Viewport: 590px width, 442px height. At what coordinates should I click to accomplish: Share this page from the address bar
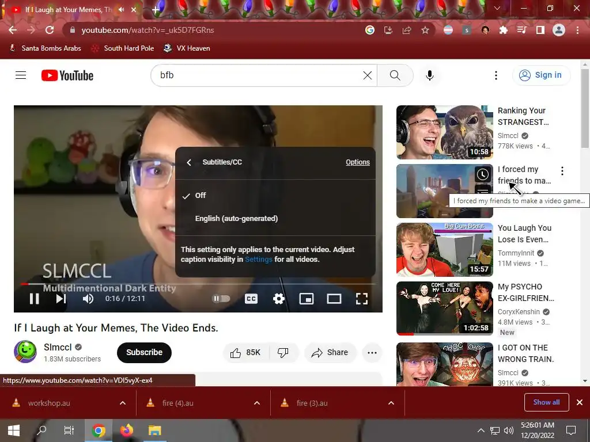point(407,30)
